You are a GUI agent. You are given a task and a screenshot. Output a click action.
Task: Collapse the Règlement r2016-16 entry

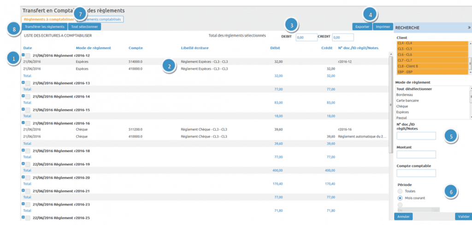23,122
